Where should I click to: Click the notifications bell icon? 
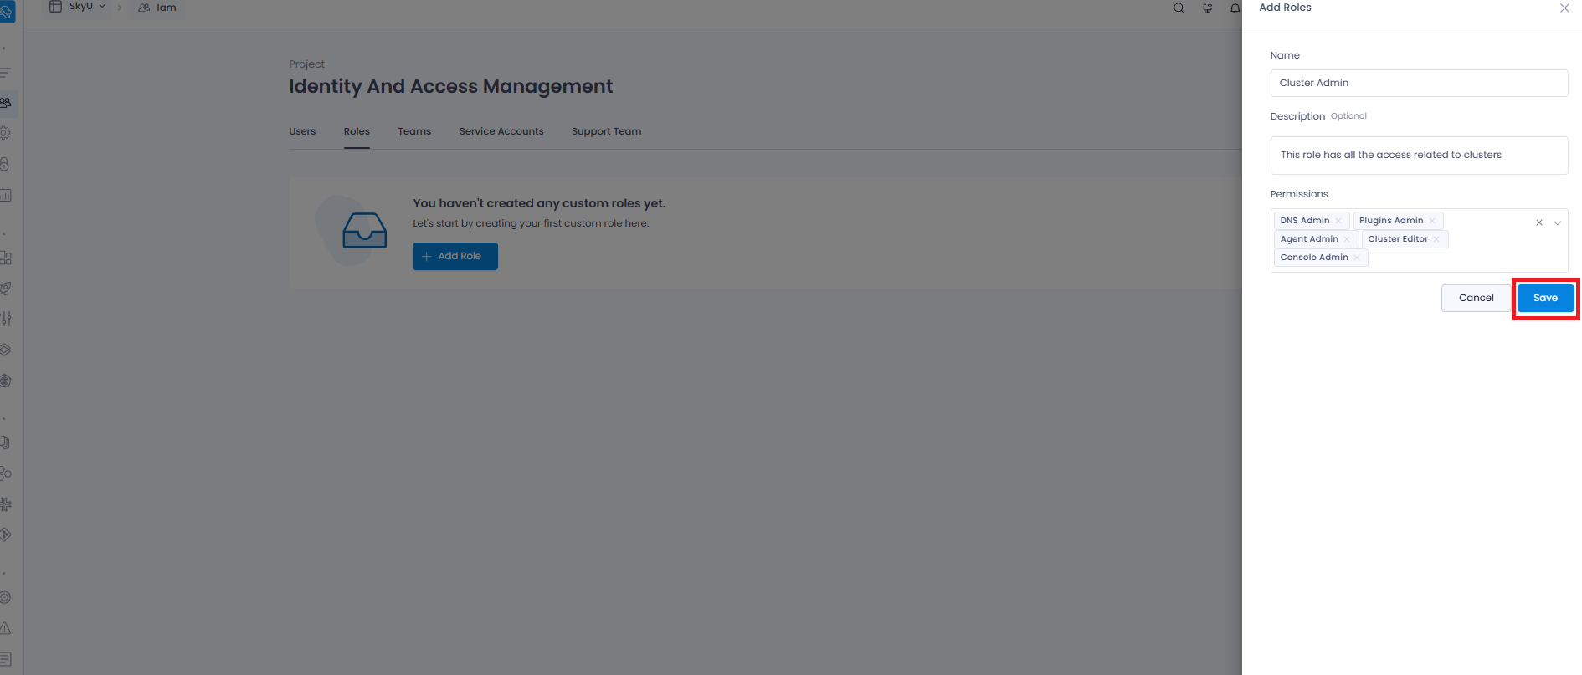tap(1235, 8)
